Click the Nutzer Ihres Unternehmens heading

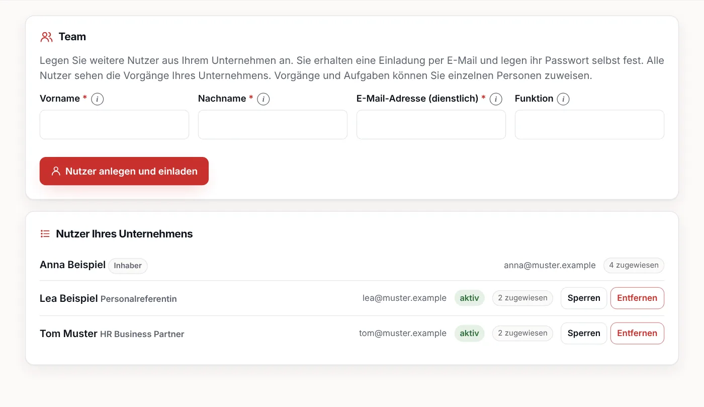click(x=124, y=234)
